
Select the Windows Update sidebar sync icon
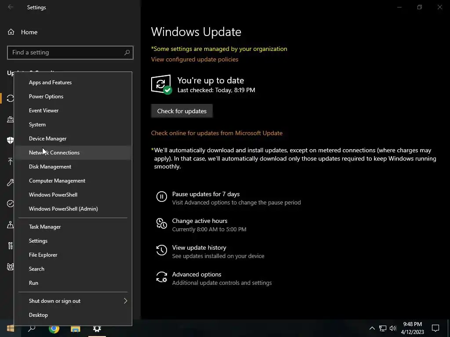pos(11,98)
